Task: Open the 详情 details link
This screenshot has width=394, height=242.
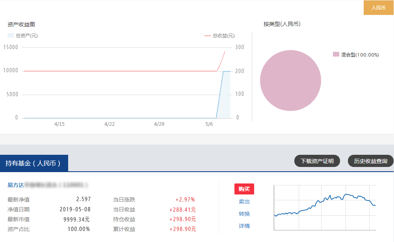Action: pyautogui.click(x=244, y=226)
